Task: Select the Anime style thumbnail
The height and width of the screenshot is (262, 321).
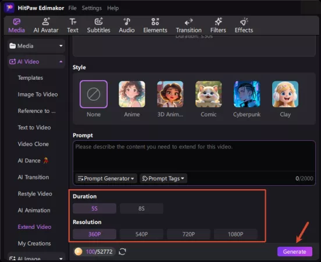Action: click(x=132, y=94)
